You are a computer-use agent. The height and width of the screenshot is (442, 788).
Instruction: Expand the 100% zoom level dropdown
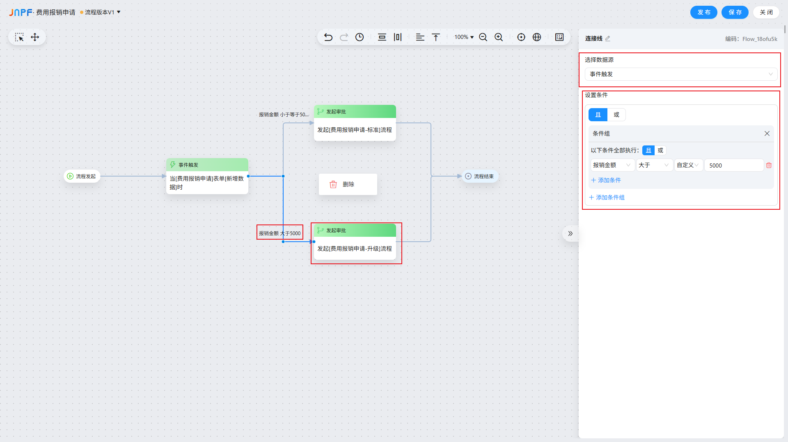click(x=464, y=37)
